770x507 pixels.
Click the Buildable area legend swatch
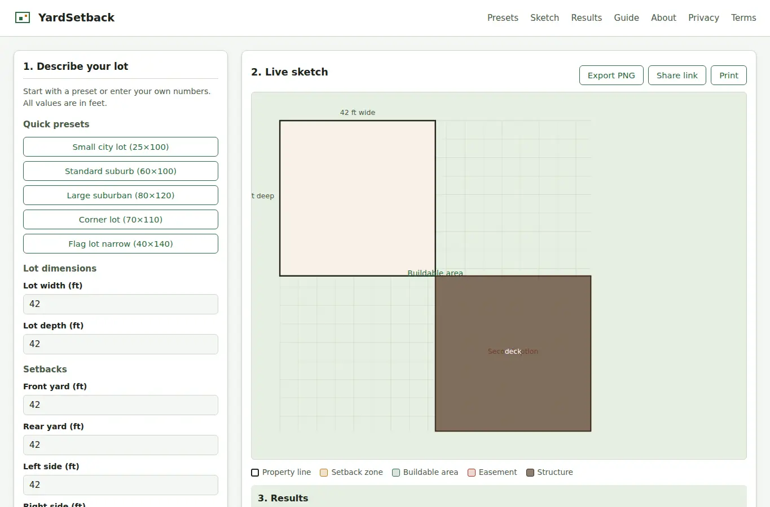(396, 473)
